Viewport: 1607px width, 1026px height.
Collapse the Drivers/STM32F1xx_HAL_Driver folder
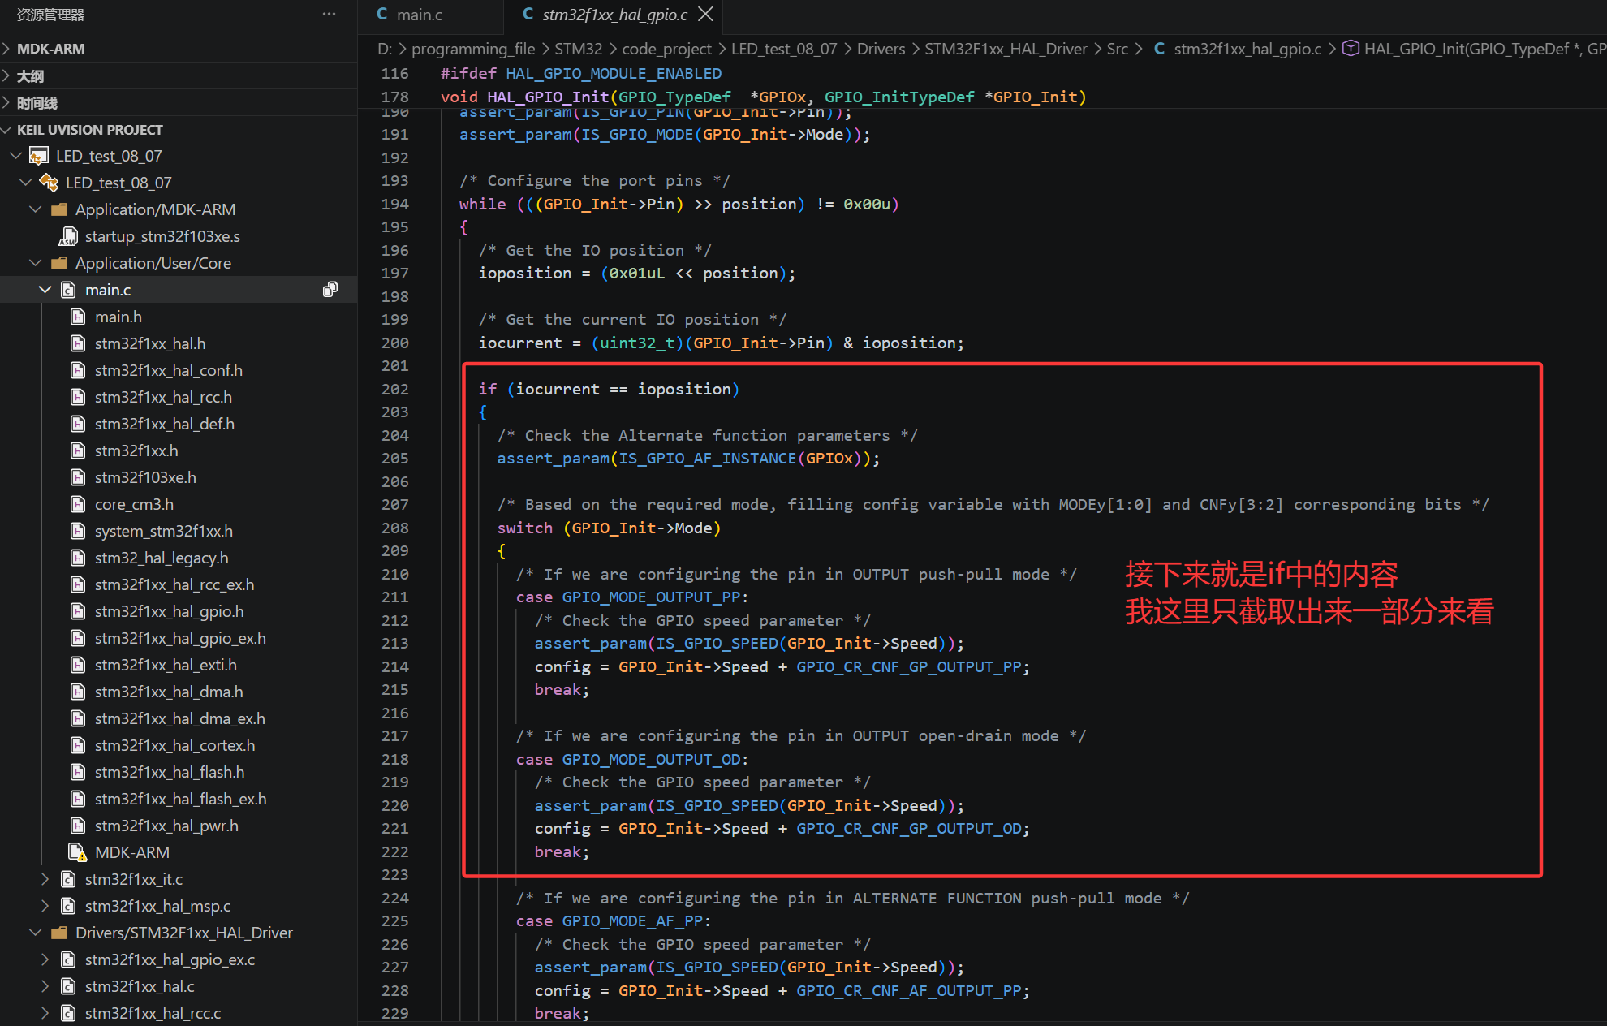coord(36,932)
